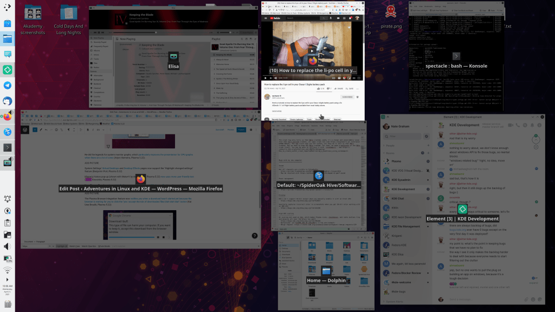Screen dimensions: 555x312
Task: Open the Wi-Fi network tray icon
Action: click(8, 270)
